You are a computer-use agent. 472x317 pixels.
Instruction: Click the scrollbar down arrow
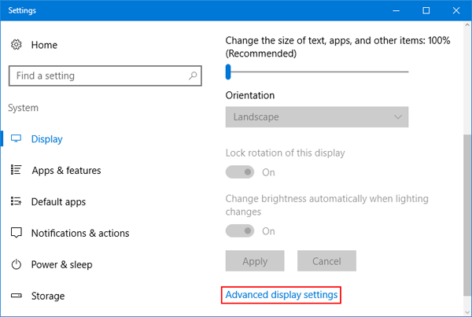pyautogui.click(x=467, y=311)
